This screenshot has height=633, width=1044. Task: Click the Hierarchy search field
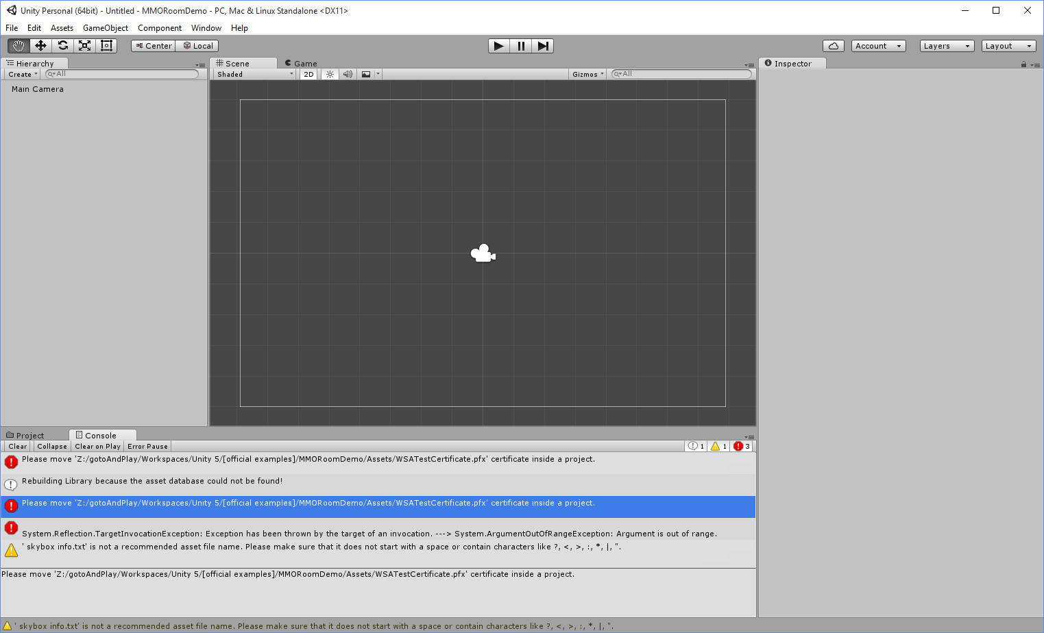[x=123, y=74]
